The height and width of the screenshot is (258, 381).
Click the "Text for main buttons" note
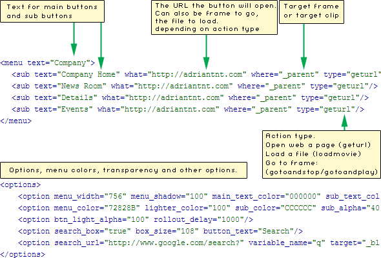(x=52, y=12)
